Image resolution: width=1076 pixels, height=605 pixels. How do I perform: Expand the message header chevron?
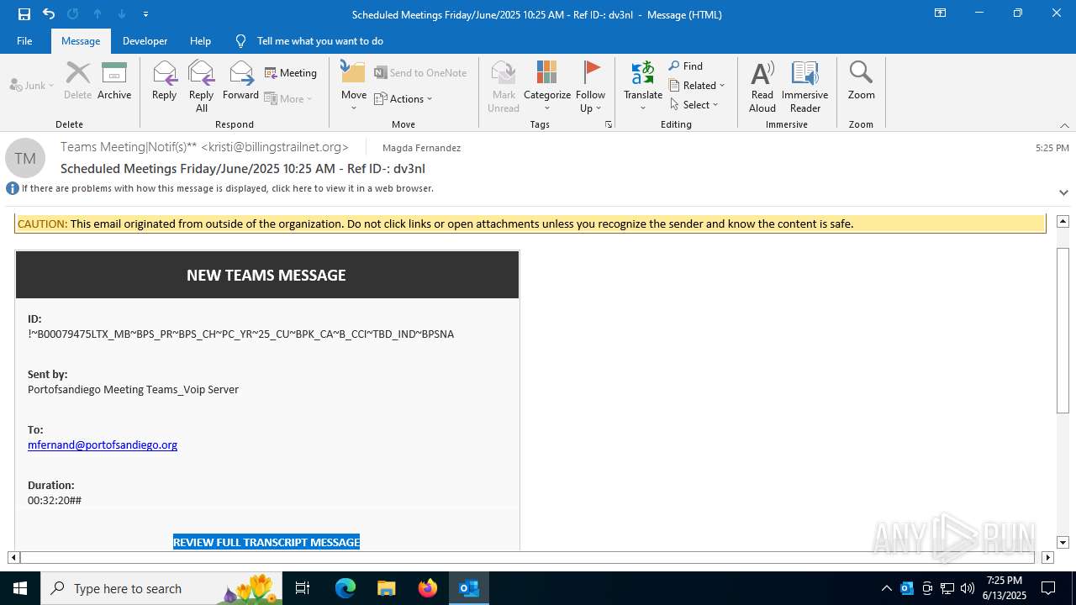coord(1063,192)
